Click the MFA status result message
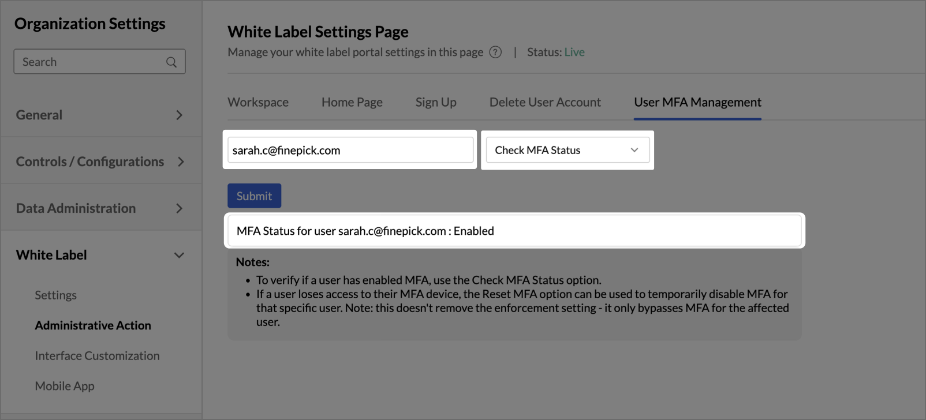The height and width of the screenshot is (420, 926). click(514, 231)
